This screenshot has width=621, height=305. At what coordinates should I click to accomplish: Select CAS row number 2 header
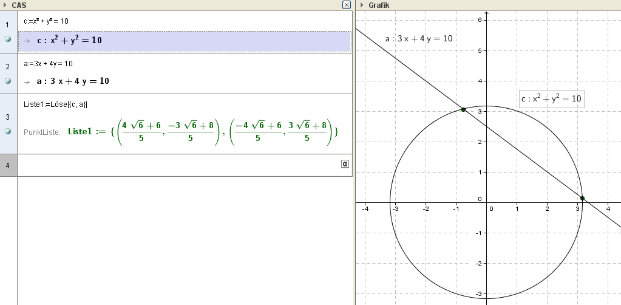pos(8,66)
